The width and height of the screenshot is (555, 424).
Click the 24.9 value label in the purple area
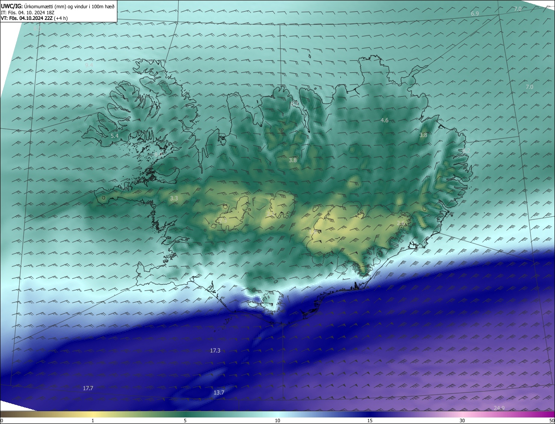pos(499,408)
